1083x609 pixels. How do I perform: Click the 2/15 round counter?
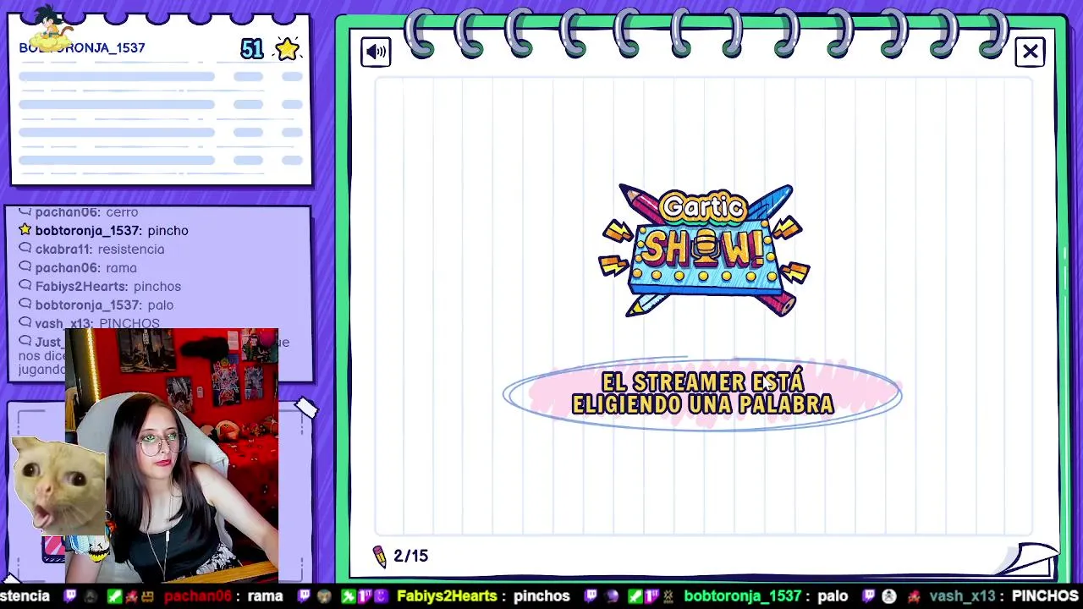(411, 556)
